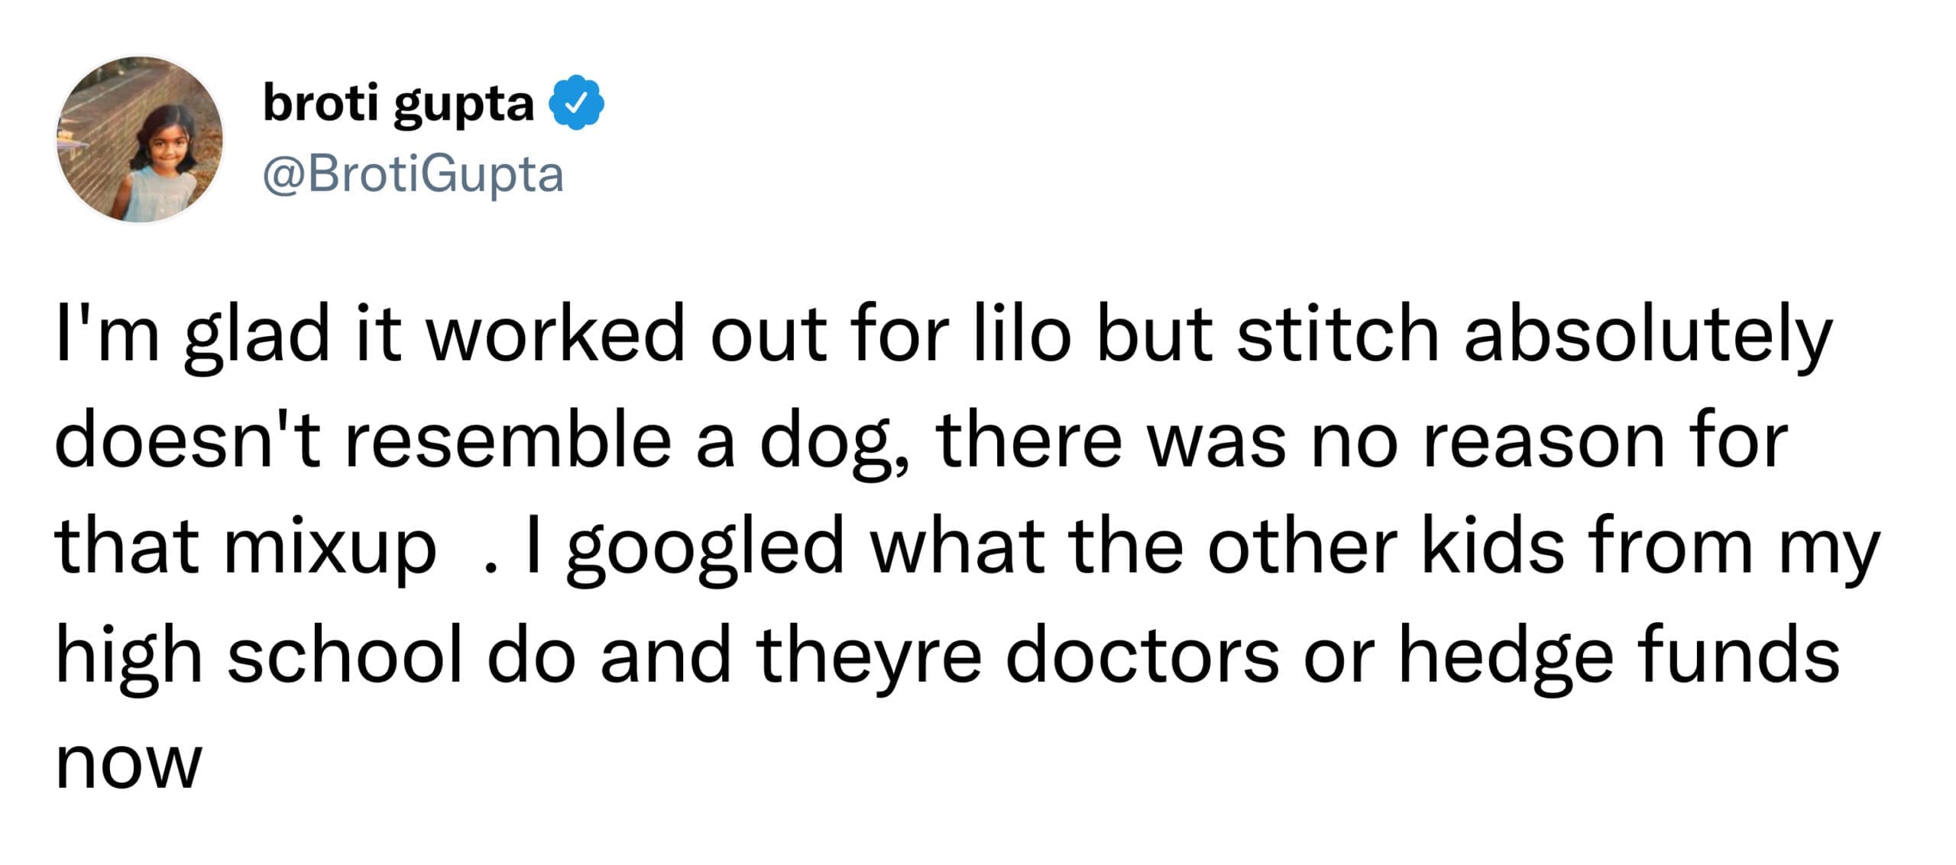Open broti gupta's profile picture
The height and width of the screenshot is (865, 1956).
pyautogui.click(x=140, y=140)
